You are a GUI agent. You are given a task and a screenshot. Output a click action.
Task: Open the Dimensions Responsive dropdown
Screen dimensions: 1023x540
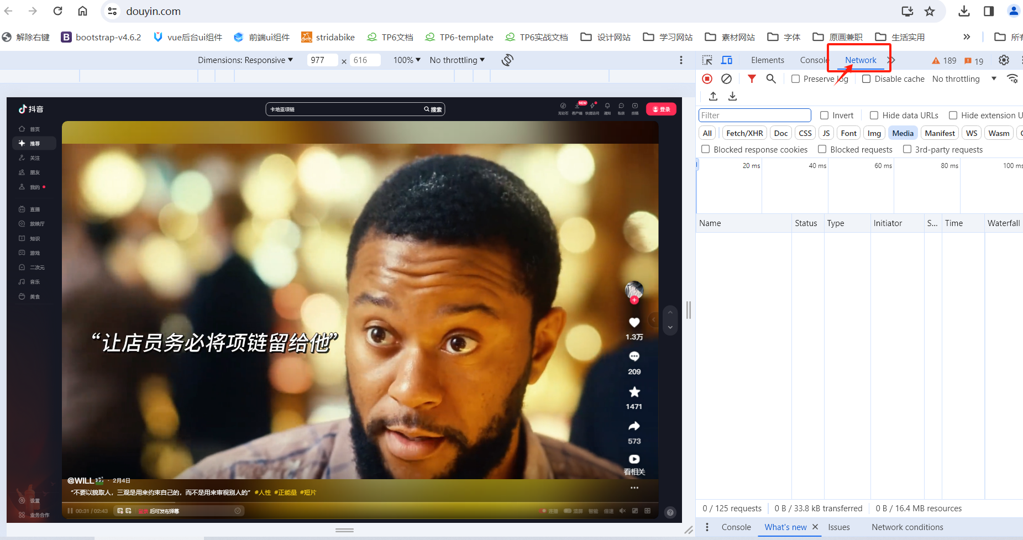pos(245,60)
